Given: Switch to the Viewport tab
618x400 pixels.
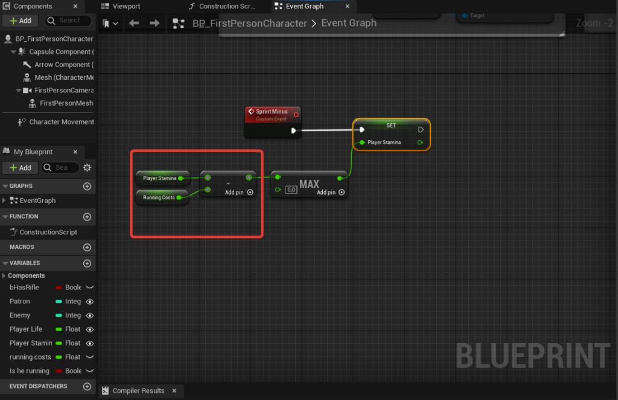Looking at the screenshot, I should click(126, 6).
